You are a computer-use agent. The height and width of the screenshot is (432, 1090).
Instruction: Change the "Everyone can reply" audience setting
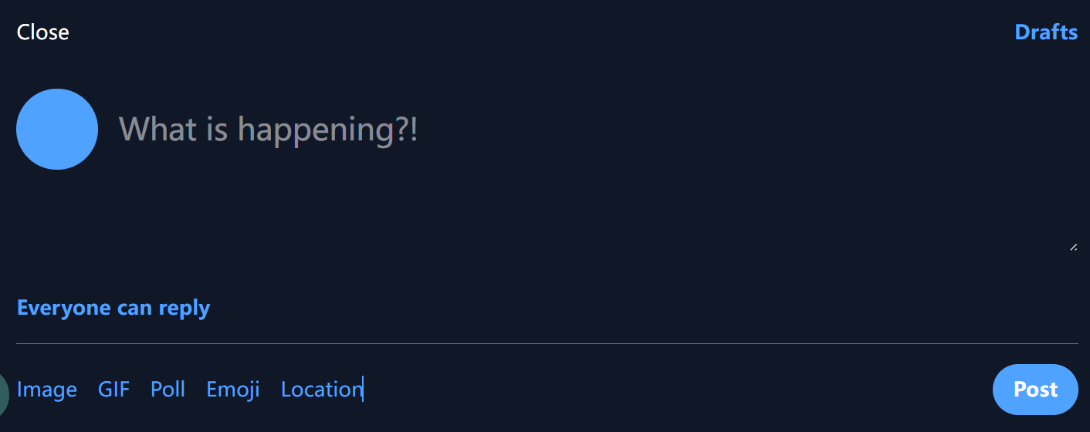113,308
